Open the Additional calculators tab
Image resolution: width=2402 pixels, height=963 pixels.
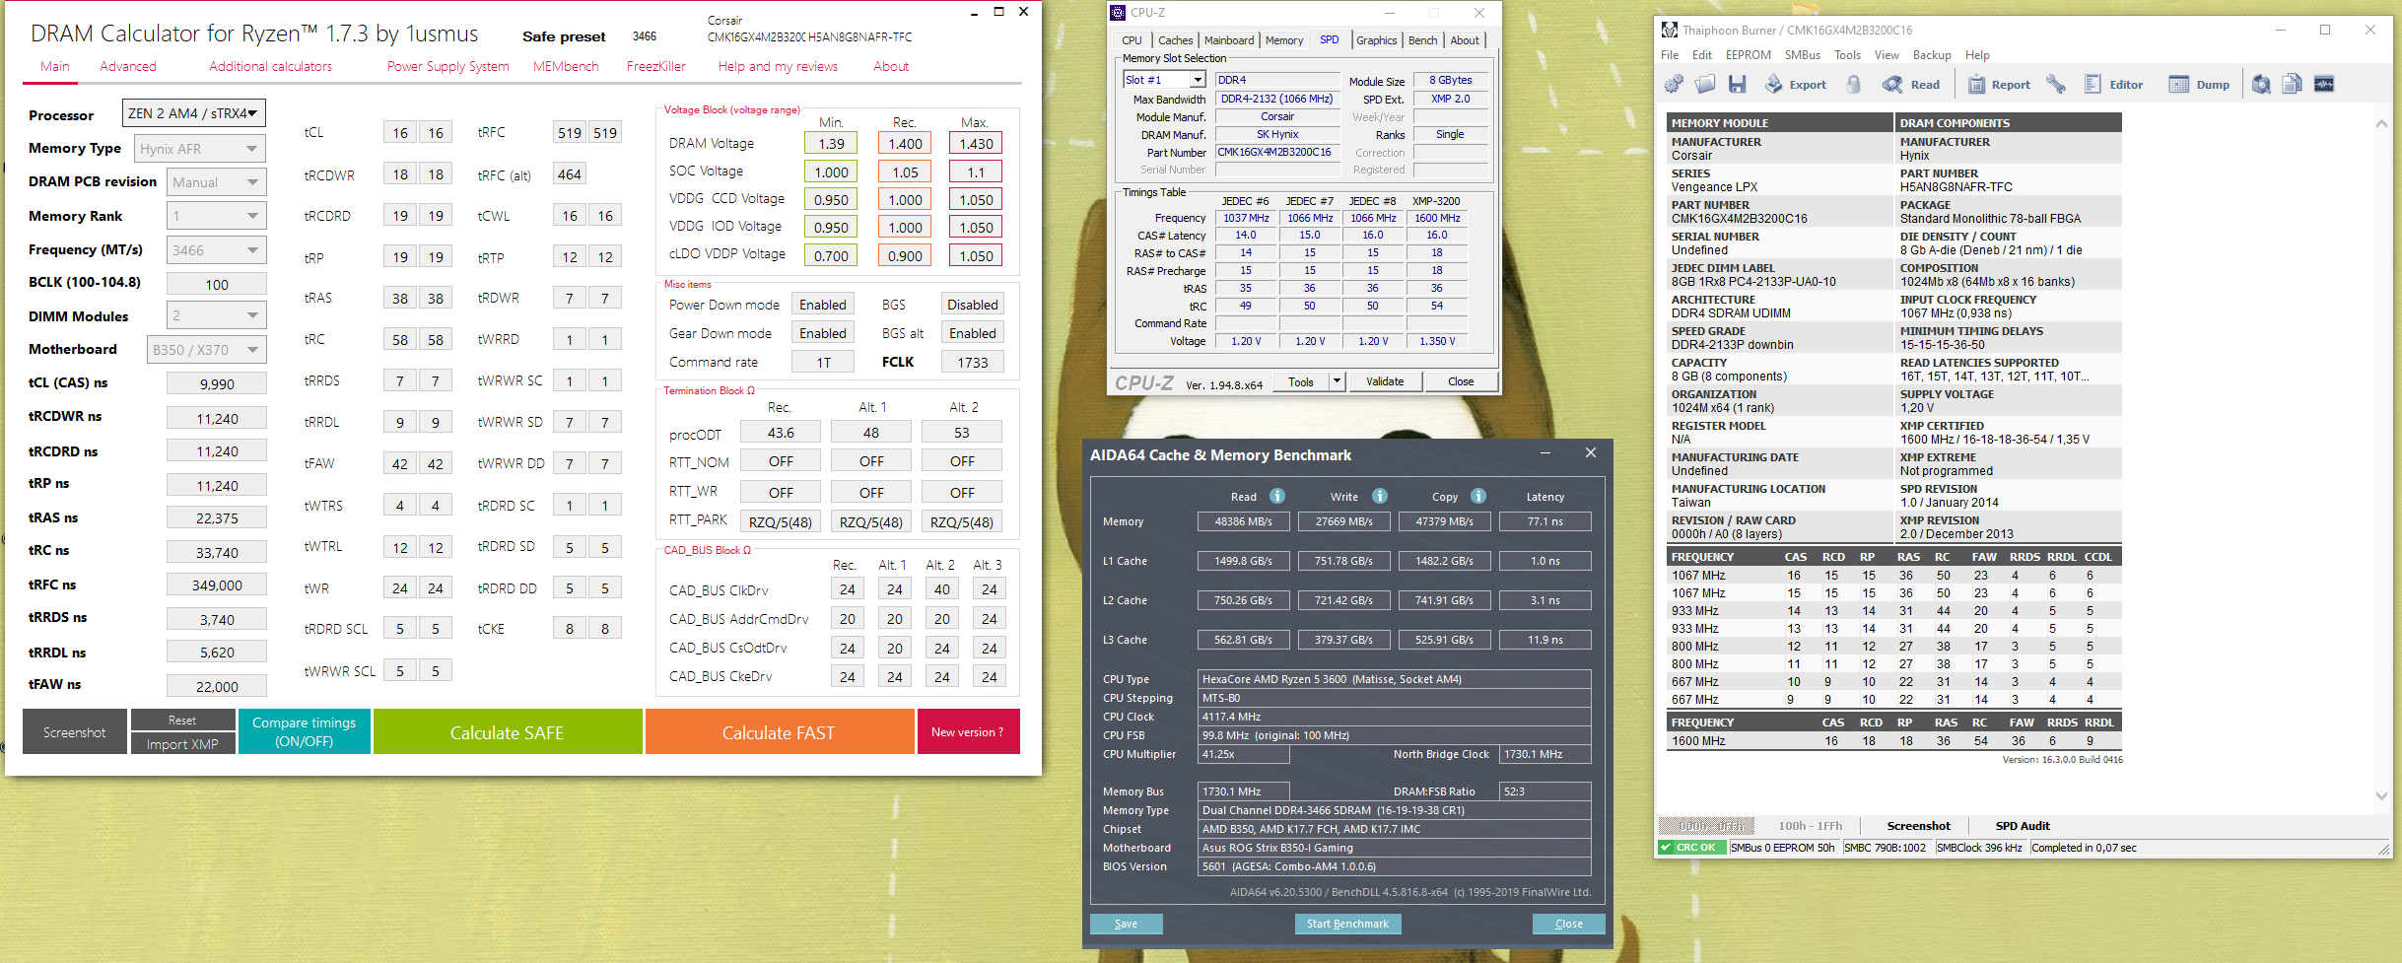[x=270, y=66]
